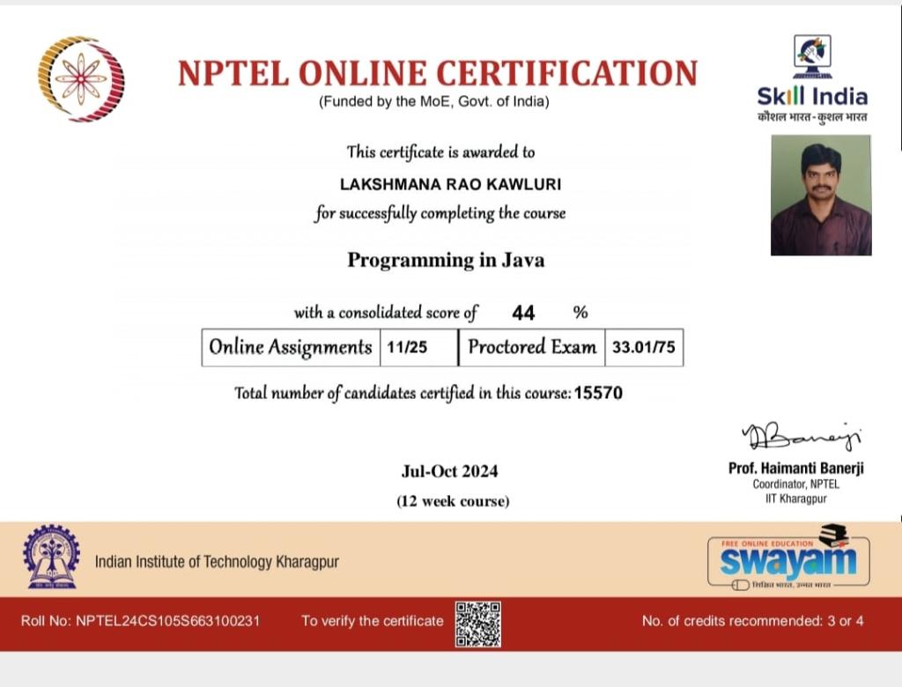Image resolution: width=902 pixels, height=687 pixels.
Task: Click the NPTEL Online Certification title
Action: 437,72
